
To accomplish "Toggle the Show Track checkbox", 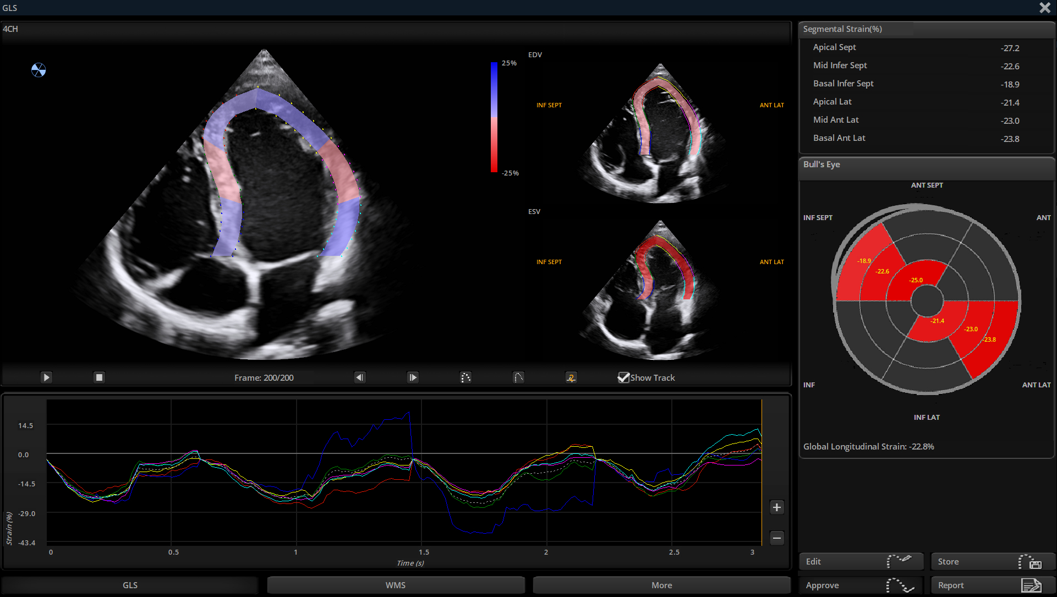I will [623, 377].
